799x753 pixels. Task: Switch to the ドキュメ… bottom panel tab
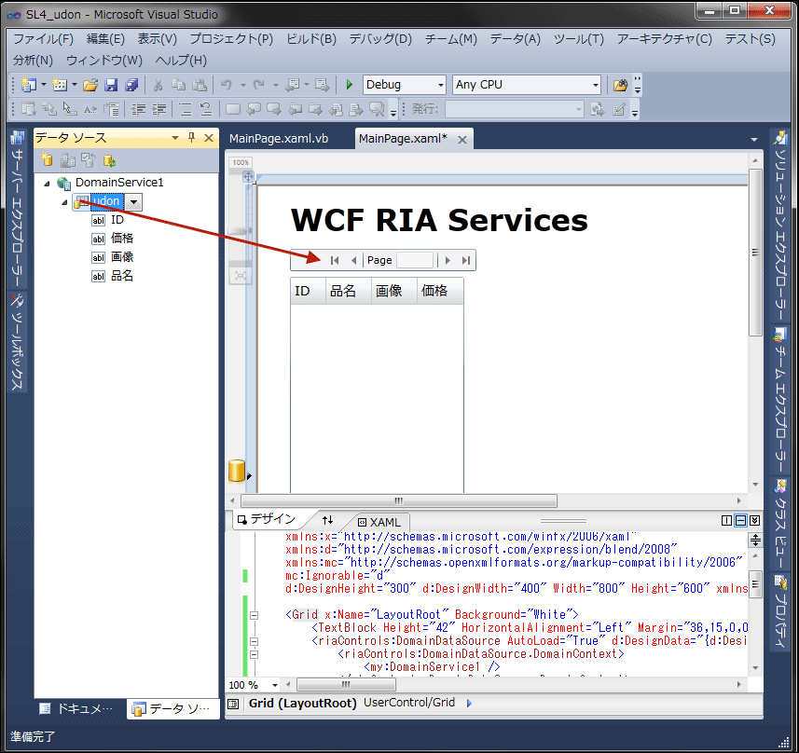(76, 708)
